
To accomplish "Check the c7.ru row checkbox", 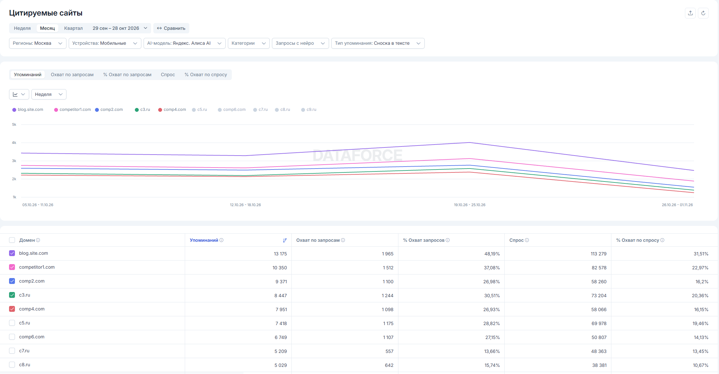I will 12,351.
